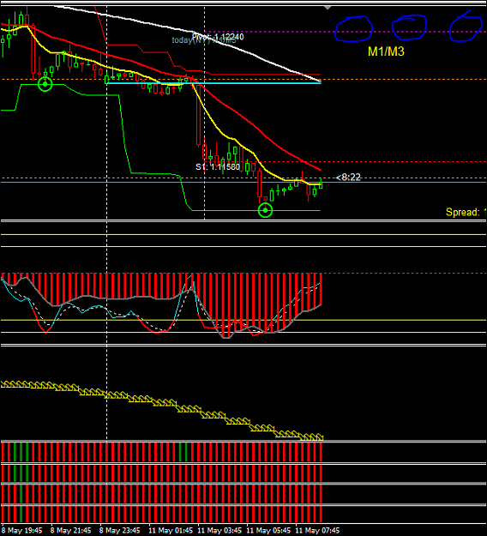Click the 8 May 19:45 time axis label
The height and width of the screenshot is (536, 487).
22,531
